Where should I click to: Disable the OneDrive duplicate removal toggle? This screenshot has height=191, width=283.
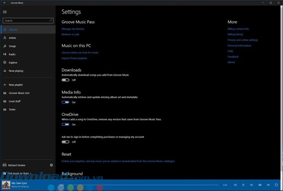click(x=65, y=125)
